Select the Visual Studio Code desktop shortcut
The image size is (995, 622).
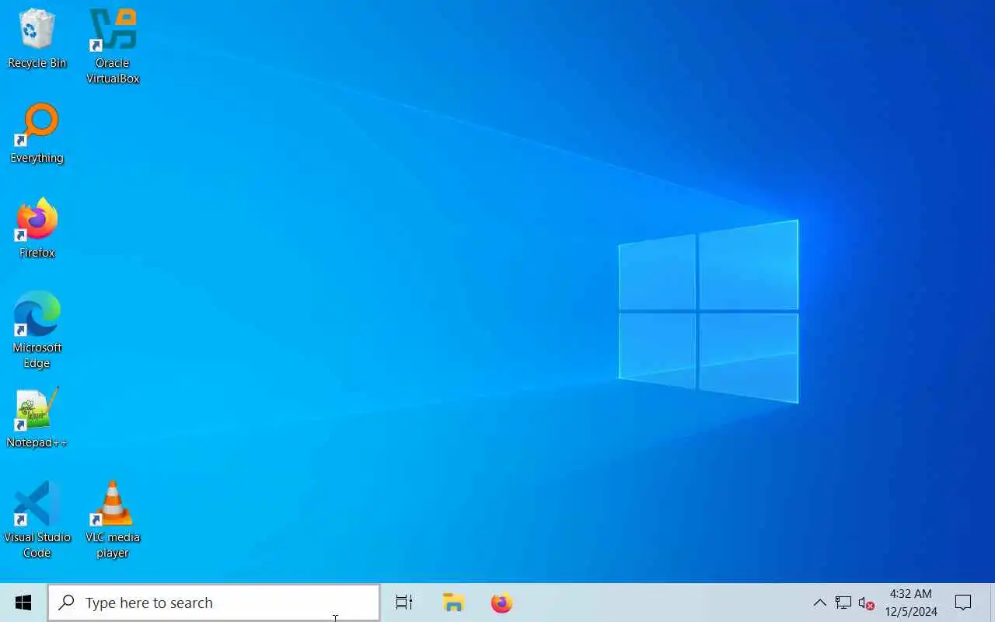click(x=37, y=519)
